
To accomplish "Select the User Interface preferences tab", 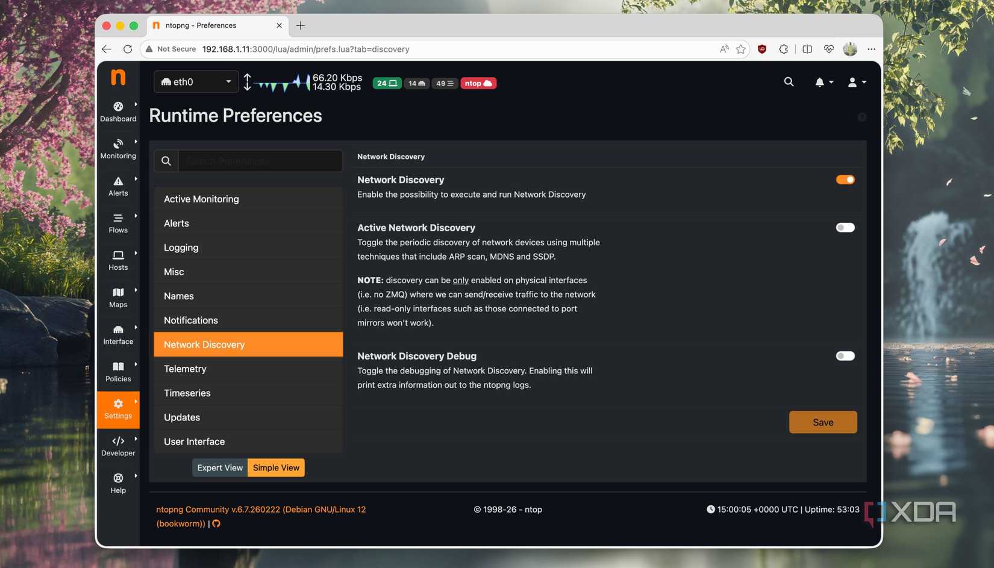I will 248,442.
